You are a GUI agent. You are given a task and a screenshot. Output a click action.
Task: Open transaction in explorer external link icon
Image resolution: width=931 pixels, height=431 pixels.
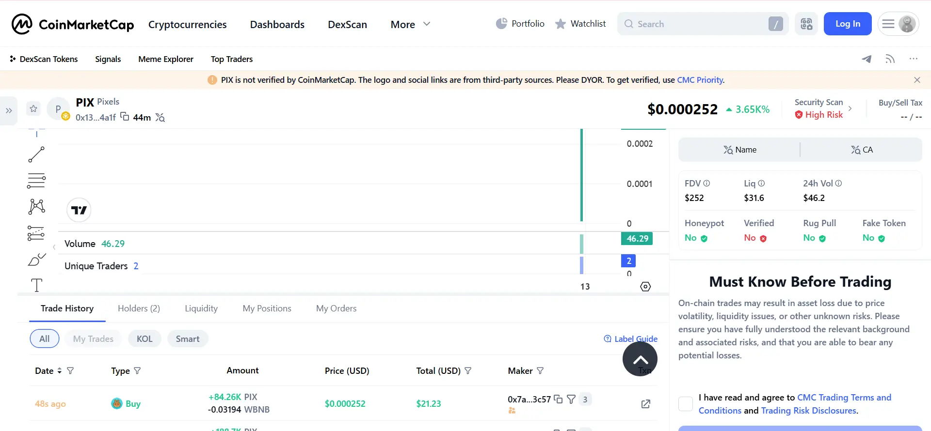point(646,404)
